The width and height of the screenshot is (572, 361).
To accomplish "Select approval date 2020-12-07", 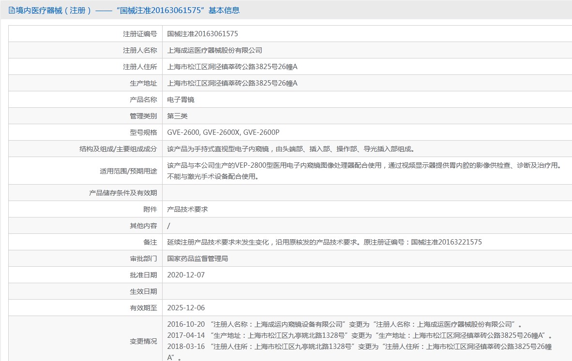I will pyautogui.click(x=186, y=274).
